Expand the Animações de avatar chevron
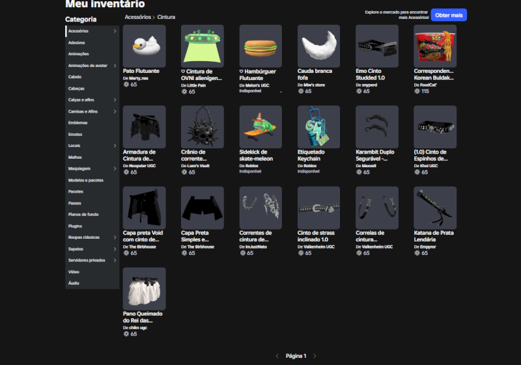This screenshot has width=521, height=365. [115, 65]
